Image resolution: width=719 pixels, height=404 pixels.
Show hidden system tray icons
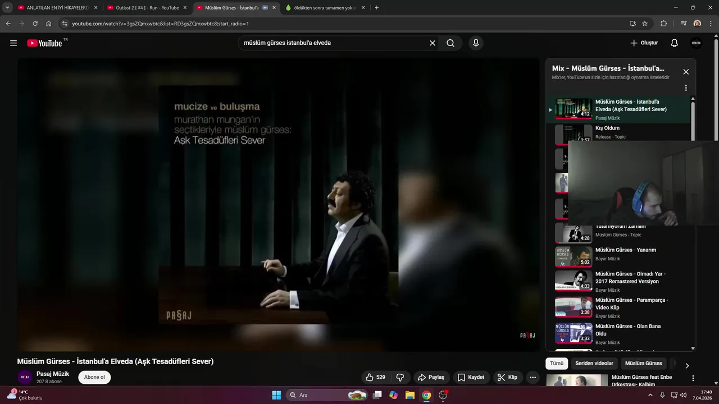(650, 395)
